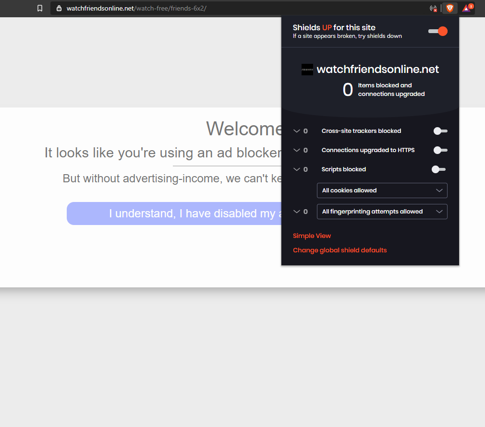Enable Connections upgraded to HTTPS toggle

[440, 150]
